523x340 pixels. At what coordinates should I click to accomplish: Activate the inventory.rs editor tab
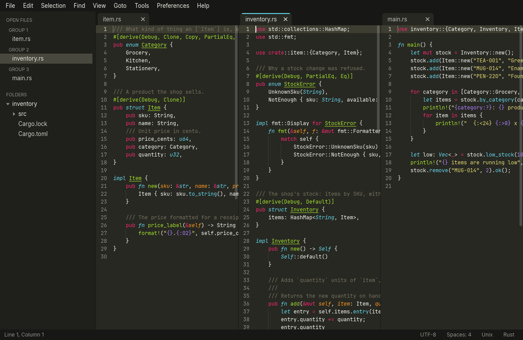266,19
